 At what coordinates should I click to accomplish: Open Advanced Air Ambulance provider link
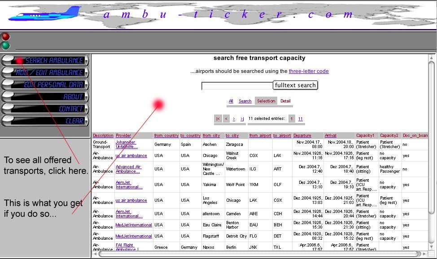(x=128, y=169)
